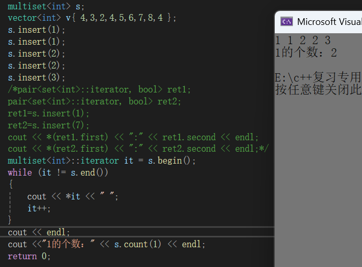Click the opening brace of the while loop
The width and height of the screenshot is (362, 267).
tap(10, 184)
